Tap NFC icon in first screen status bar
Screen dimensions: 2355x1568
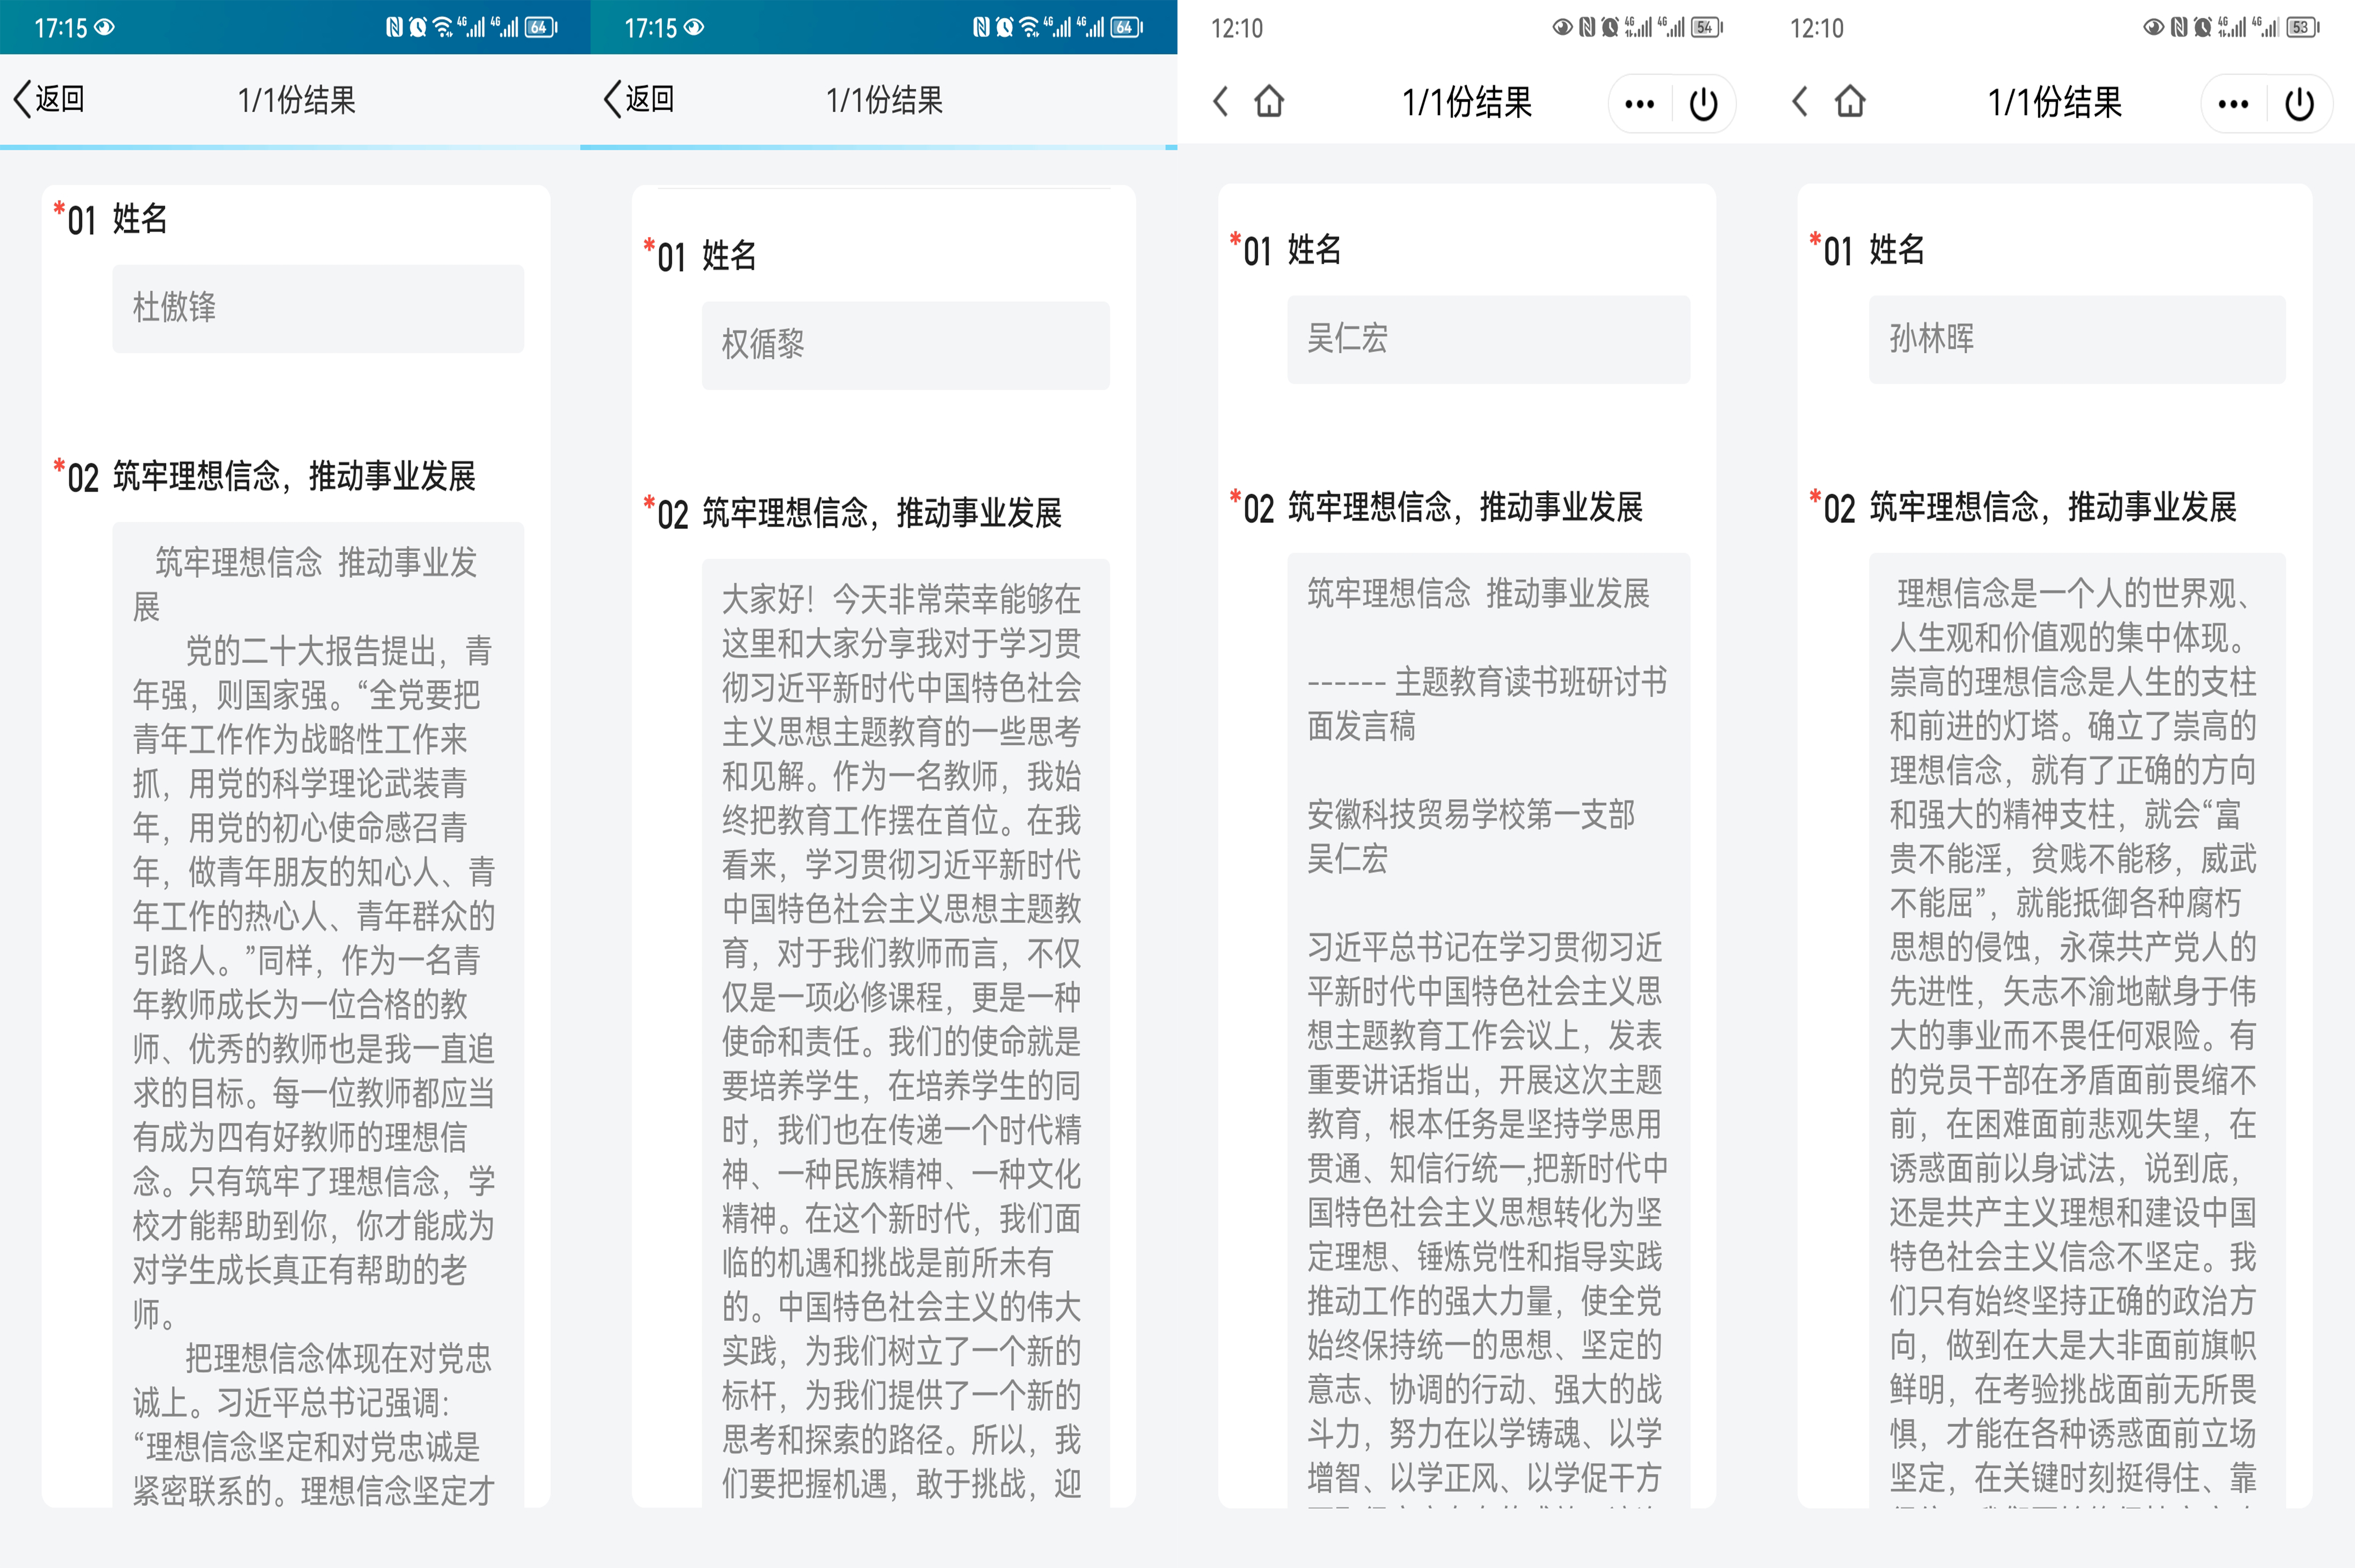tap(394, 27)
